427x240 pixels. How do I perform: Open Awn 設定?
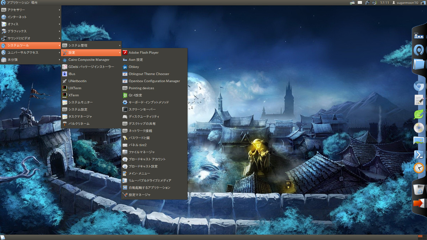point(154,60)
